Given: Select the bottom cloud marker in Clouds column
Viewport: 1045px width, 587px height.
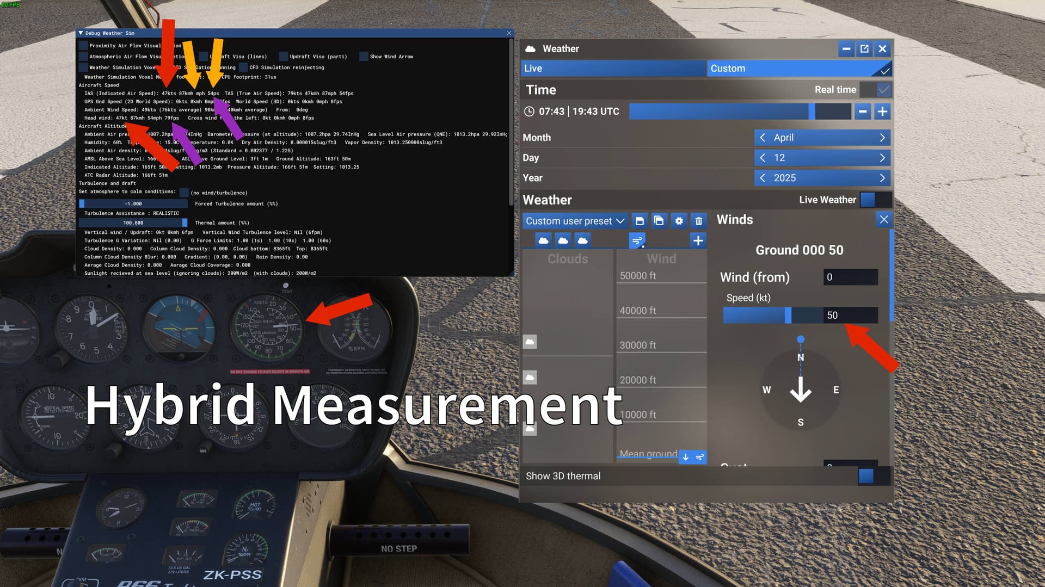Looking at the screenshot, I should click(x=530, y=429).
